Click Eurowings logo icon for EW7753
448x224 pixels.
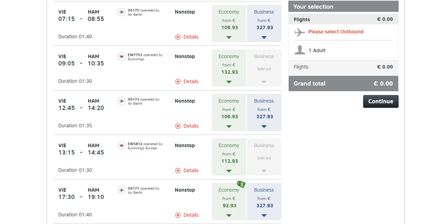point(121,56)
